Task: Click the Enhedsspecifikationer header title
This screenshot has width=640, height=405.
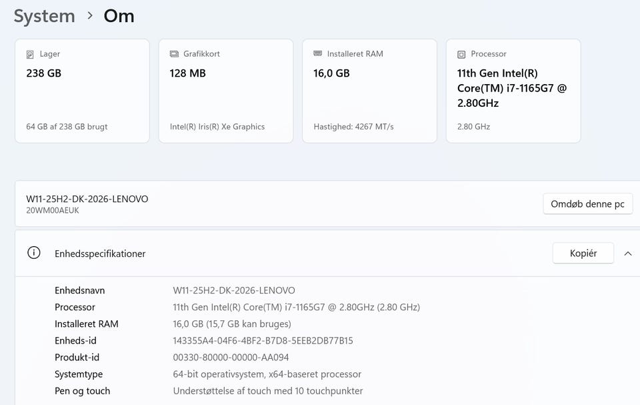Action: point(100,254)
